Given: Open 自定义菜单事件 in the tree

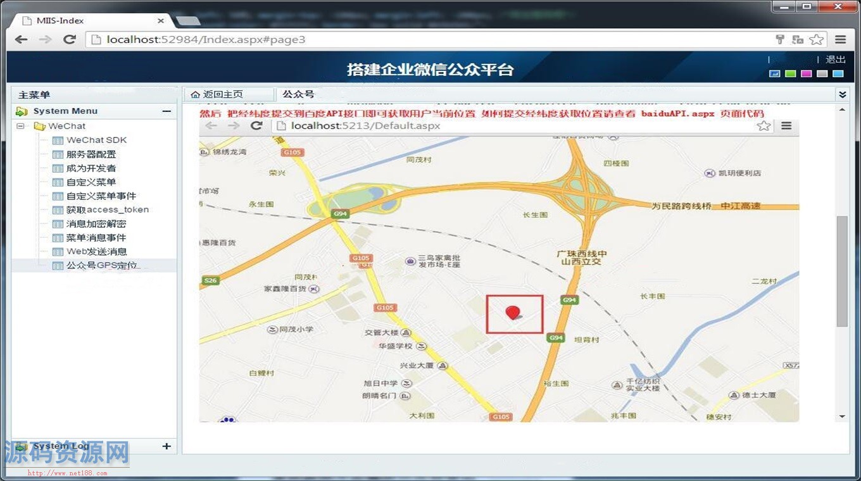Looking at the screenshot, I should [x=101, y=196].
